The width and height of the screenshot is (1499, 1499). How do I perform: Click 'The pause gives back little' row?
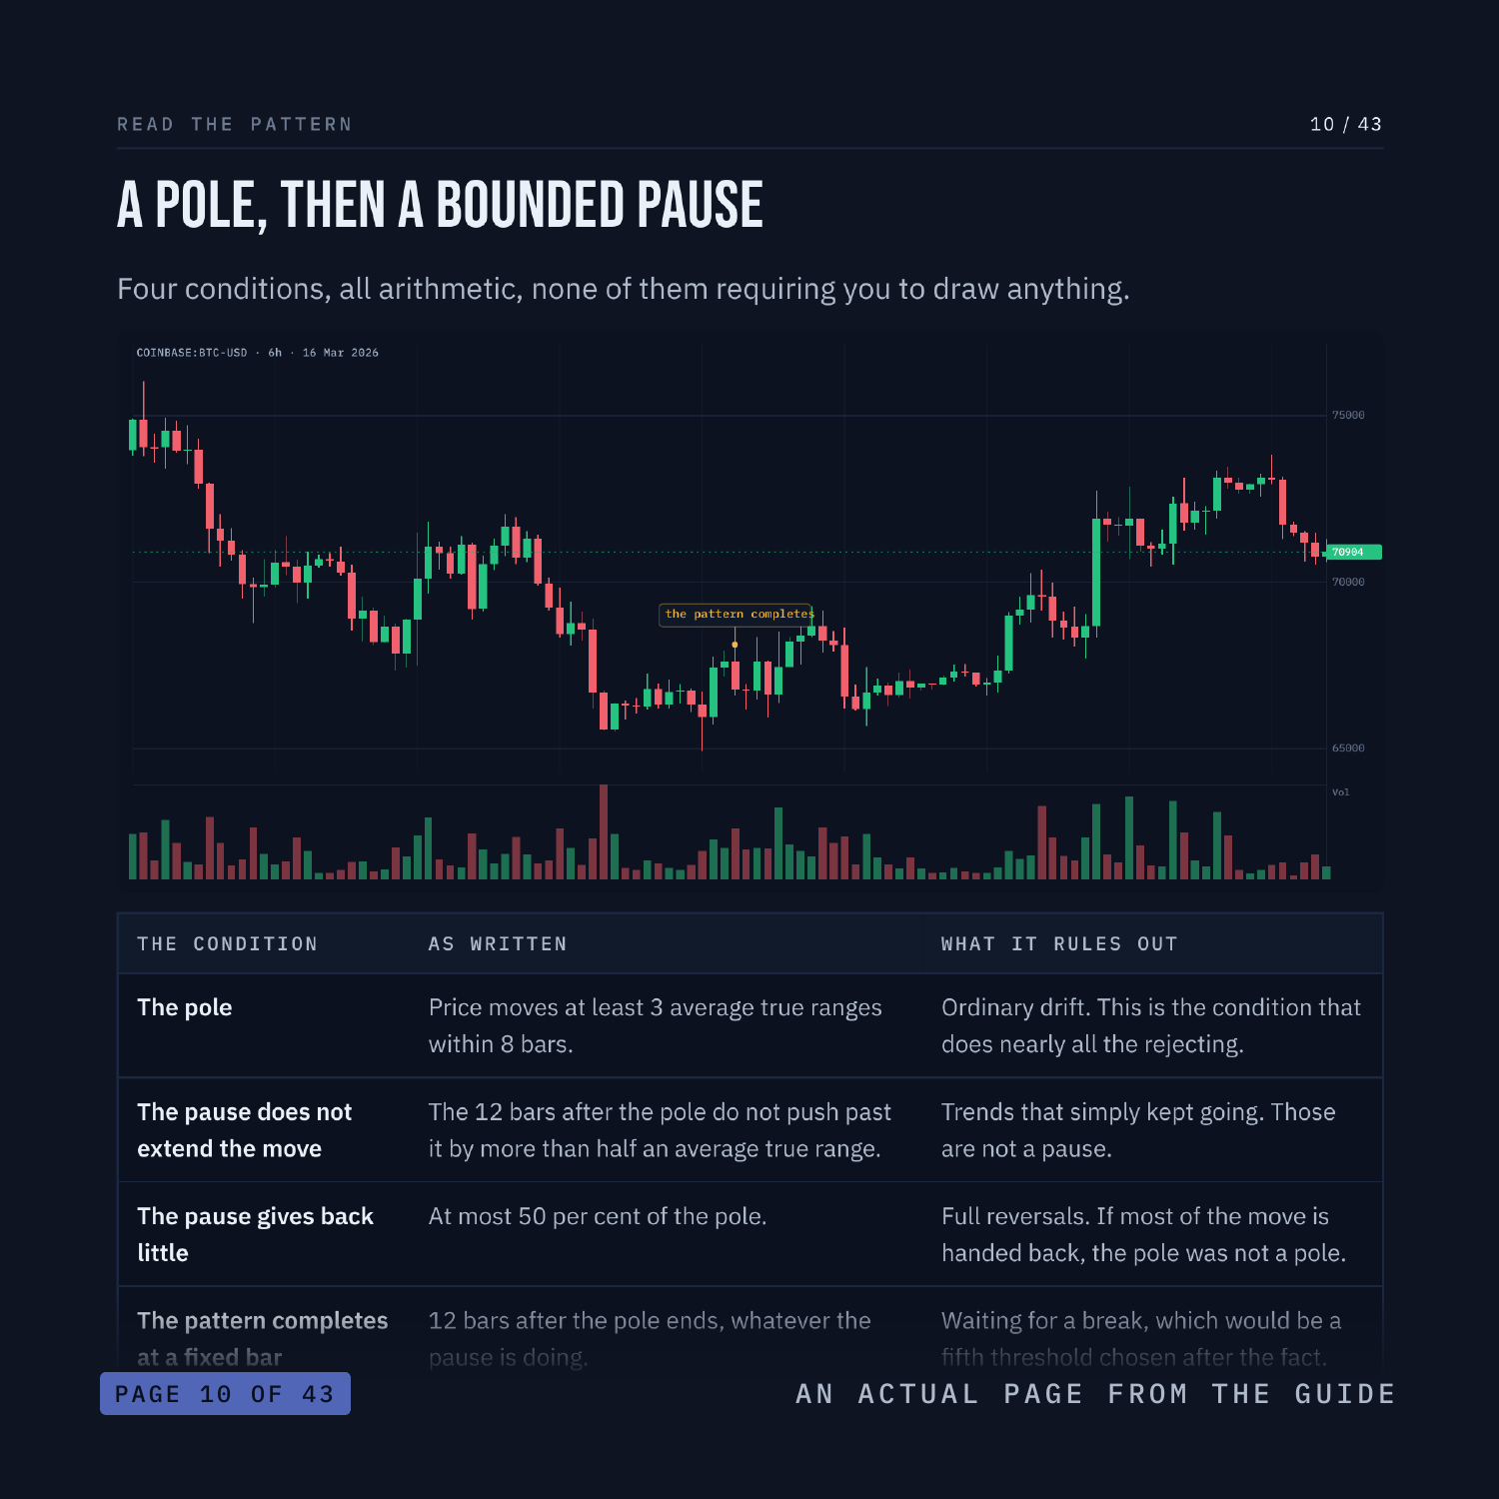749,1234
